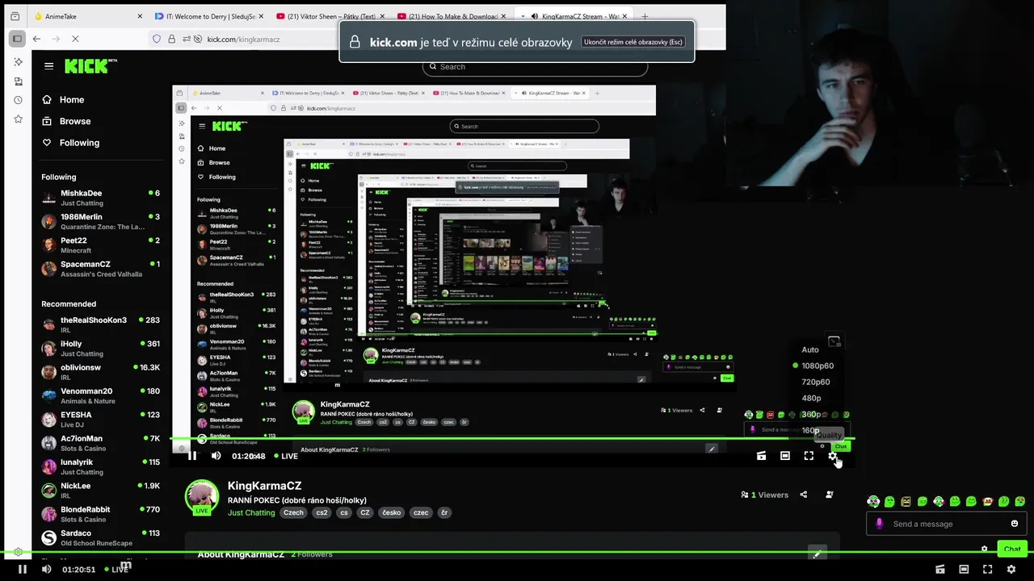Click edit pencil beside About KingKarmaCZ
Image resolution: width=1034 pixels, height=581 pixels.
(x=817, y=554)
